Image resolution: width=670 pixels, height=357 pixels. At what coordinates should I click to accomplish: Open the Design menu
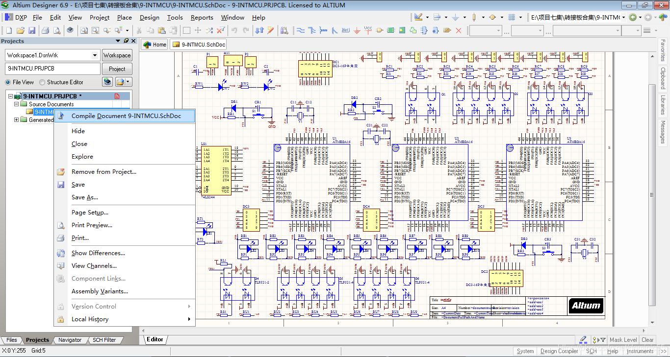[x=149, y=17]
